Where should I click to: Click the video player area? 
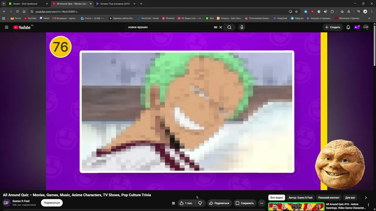coord(187,111)
